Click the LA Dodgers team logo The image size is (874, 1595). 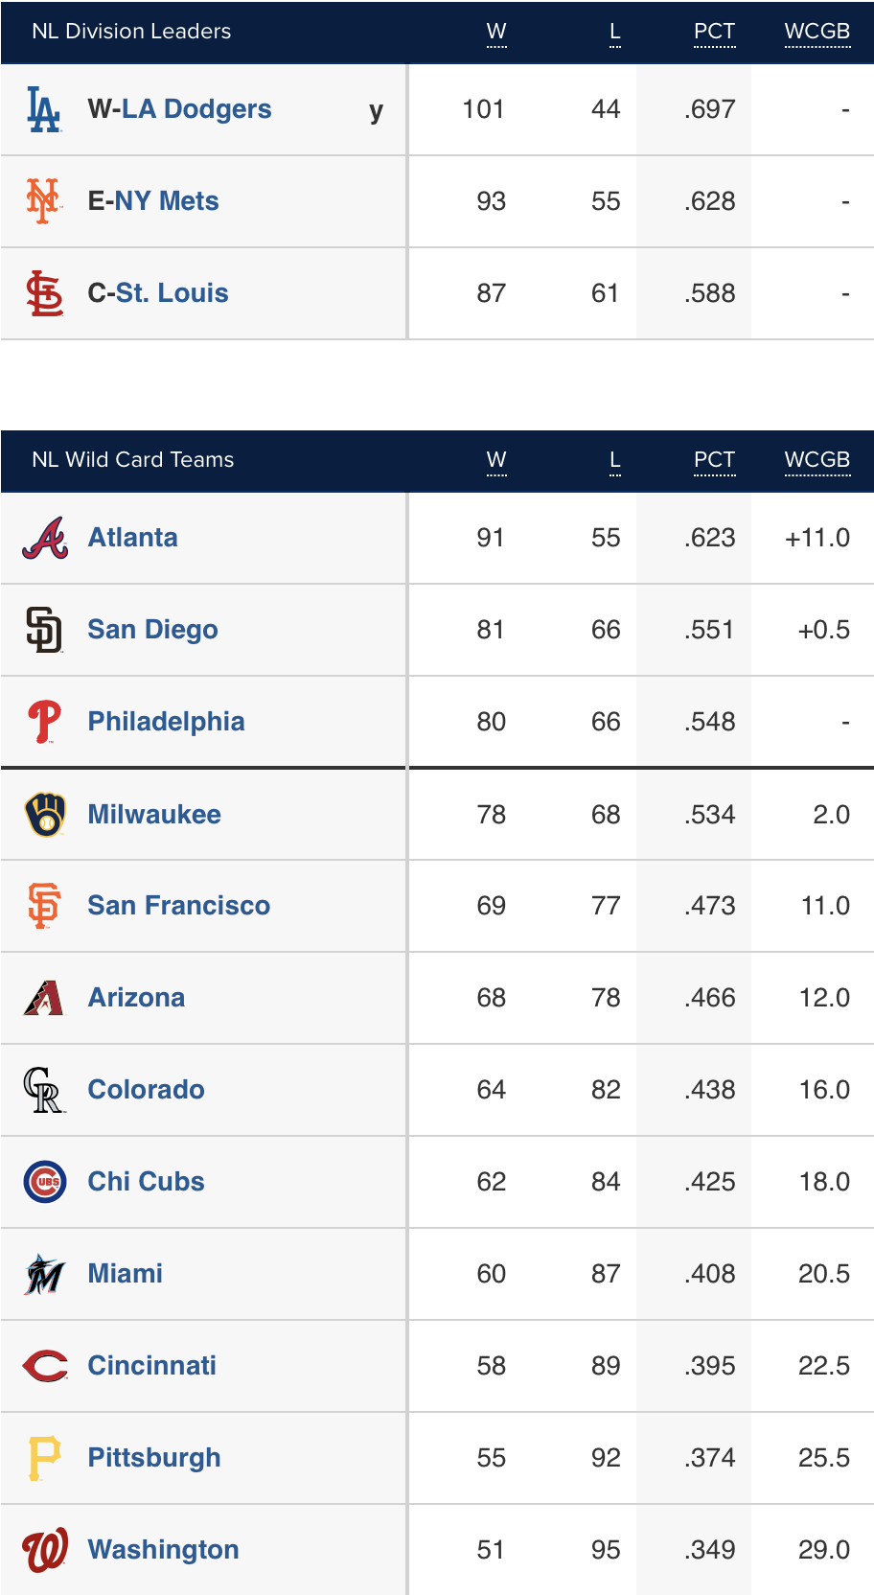[44, 109]
